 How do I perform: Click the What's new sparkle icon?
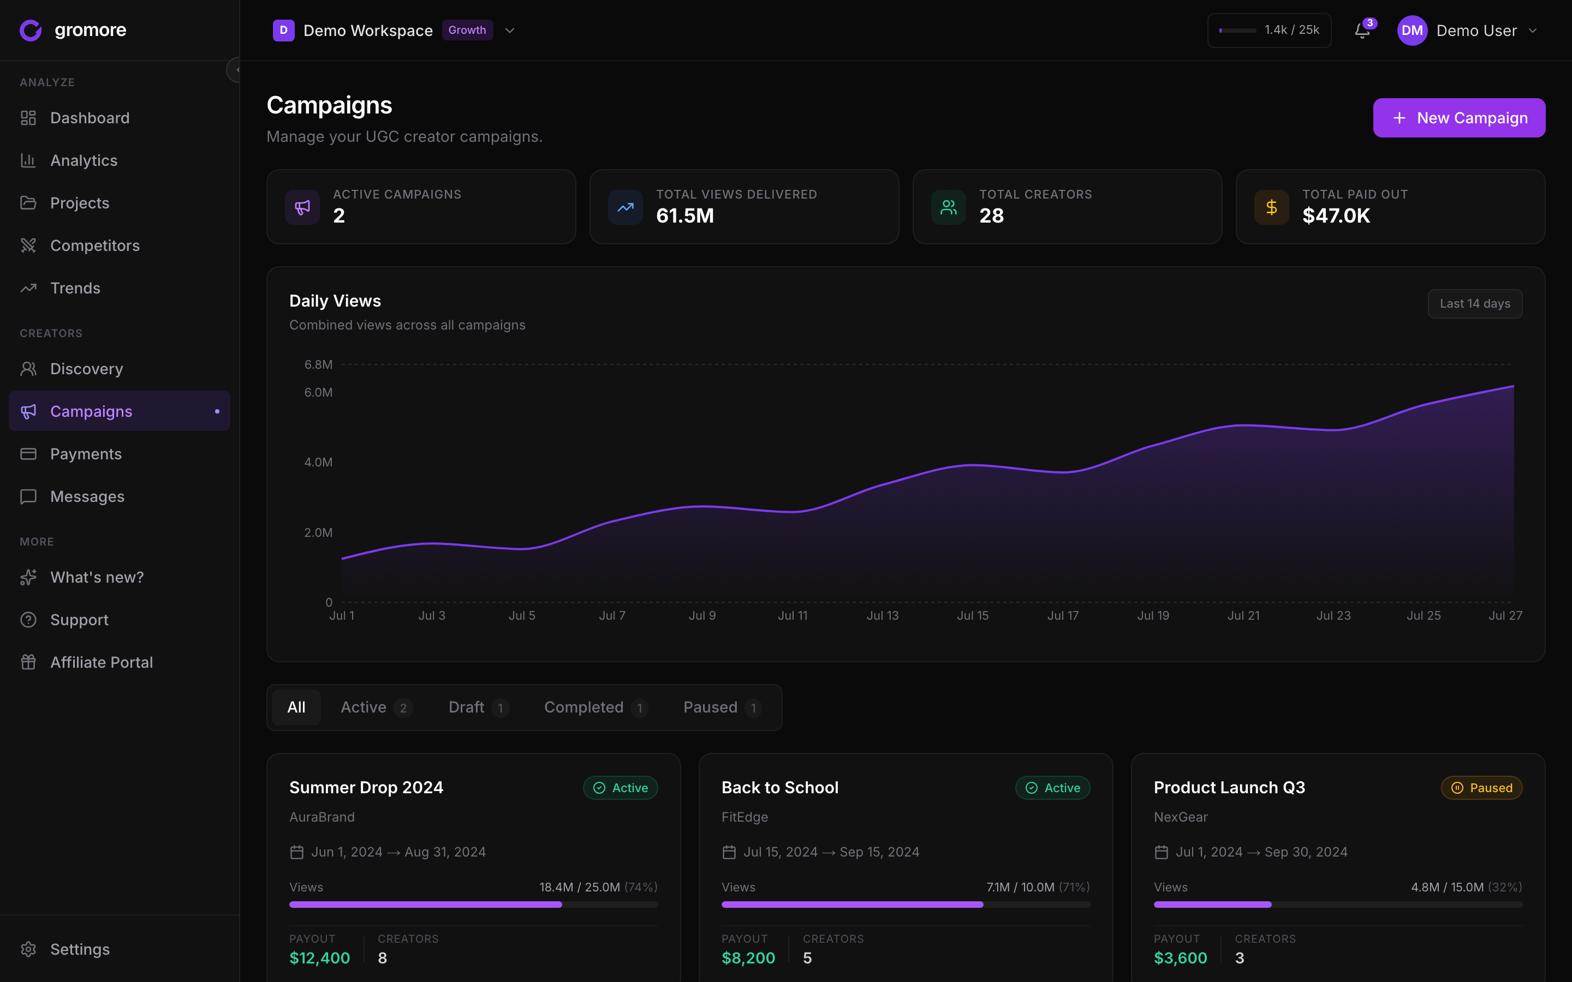28,577
